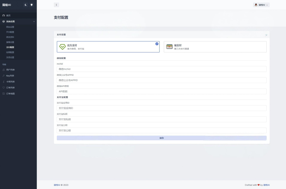This screenshot has width=286, height=189.
Task: Click the blue checkmark on 官方支付 card
Action: pos(157,44)
